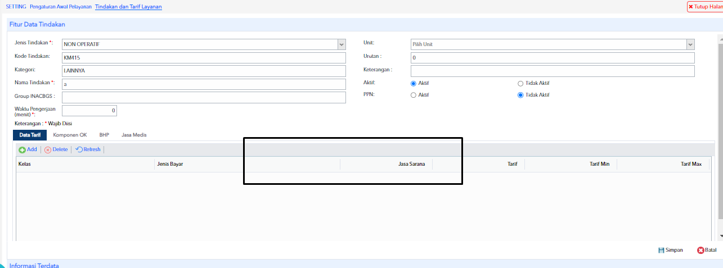Open the Jenis Tindakan dropdown arrow
This screenshot has height=268, width=723.
(342, 44)
